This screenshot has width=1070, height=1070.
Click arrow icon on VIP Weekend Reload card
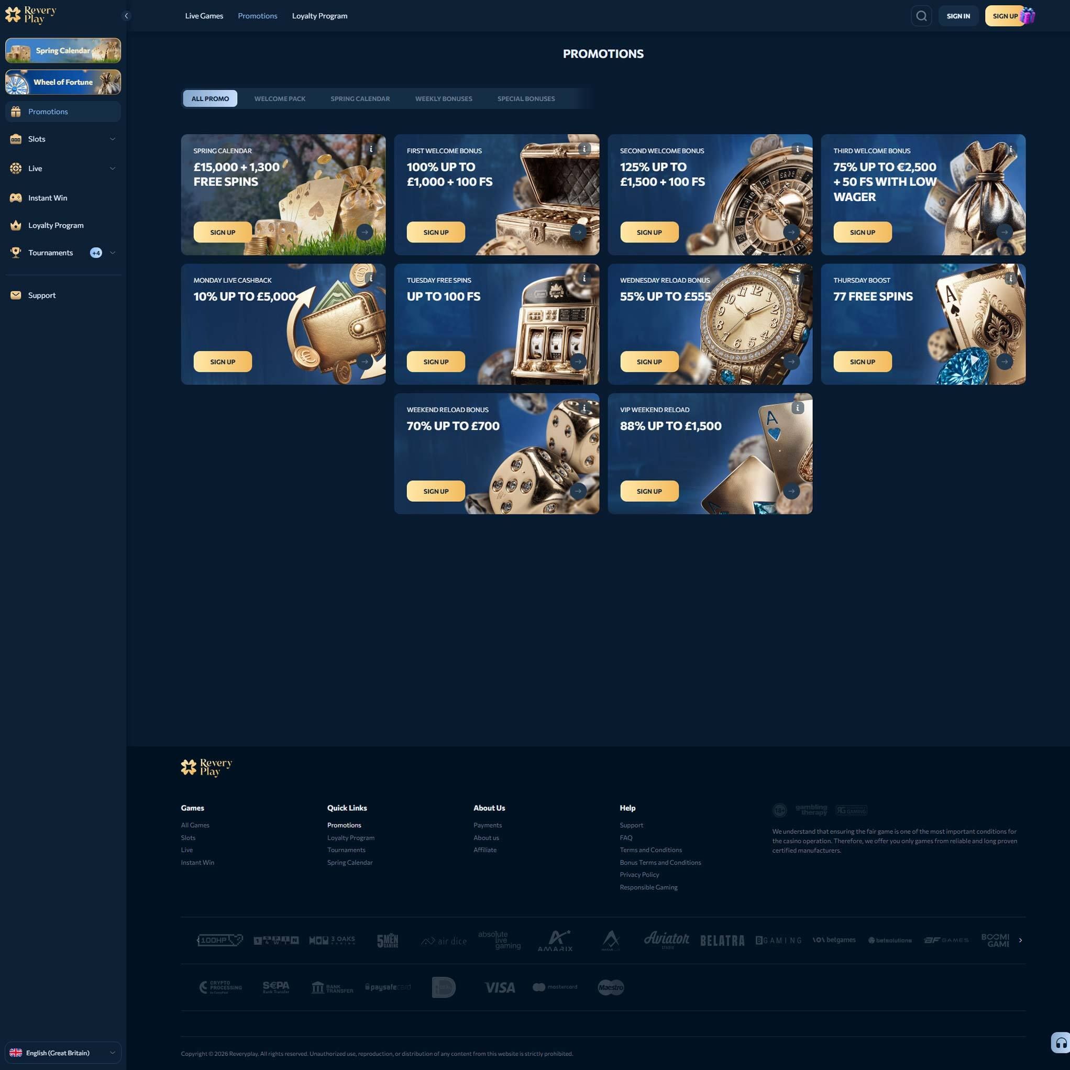pos(791,491)
